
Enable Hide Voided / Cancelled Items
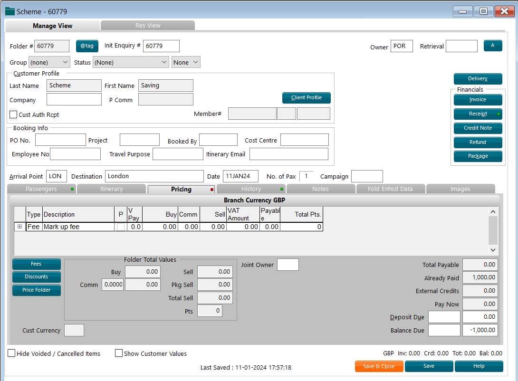point(11,353)
